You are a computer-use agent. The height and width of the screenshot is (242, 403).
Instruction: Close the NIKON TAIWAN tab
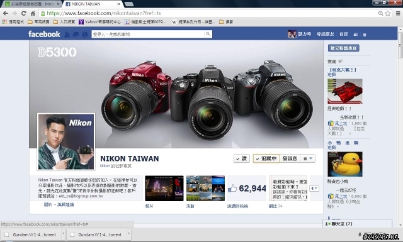(119, 4)
